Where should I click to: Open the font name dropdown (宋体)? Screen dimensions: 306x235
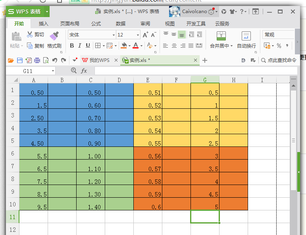coord(114,35)
